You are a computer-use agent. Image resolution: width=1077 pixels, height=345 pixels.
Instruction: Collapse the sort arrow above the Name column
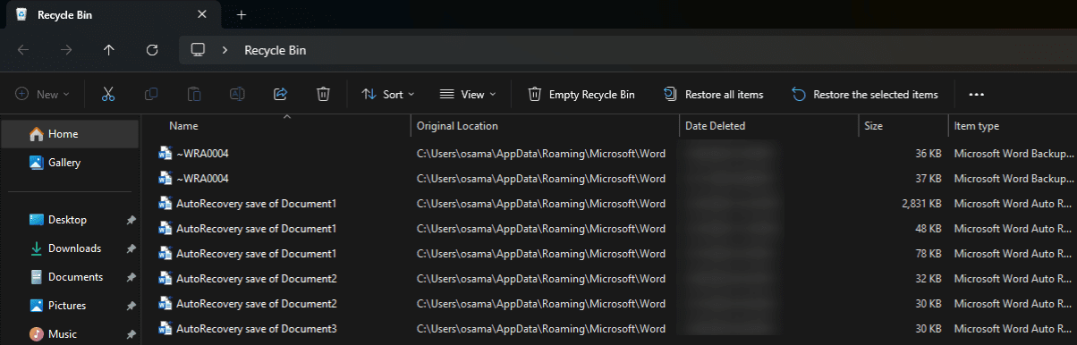286,116
